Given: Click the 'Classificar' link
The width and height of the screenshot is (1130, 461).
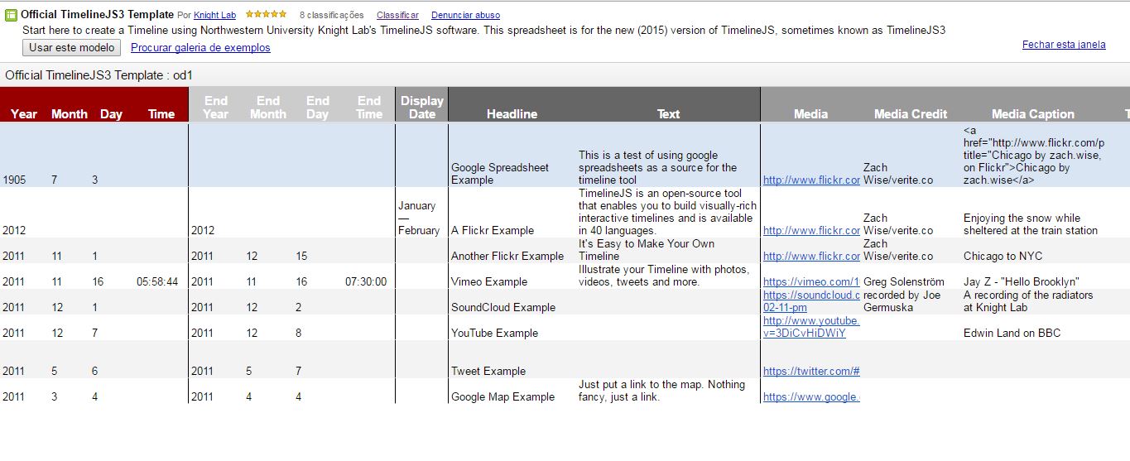Looking at the screenshot, I should [397, 15].
